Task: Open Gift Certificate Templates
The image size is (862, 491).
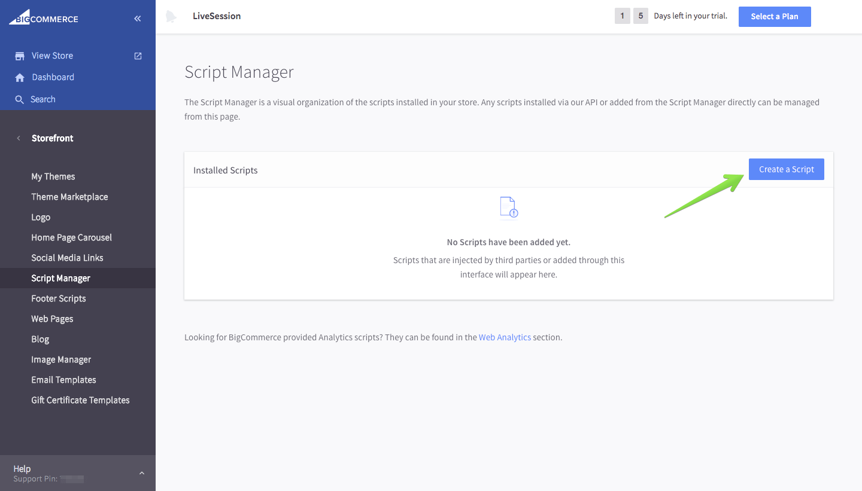Action: 80,399
